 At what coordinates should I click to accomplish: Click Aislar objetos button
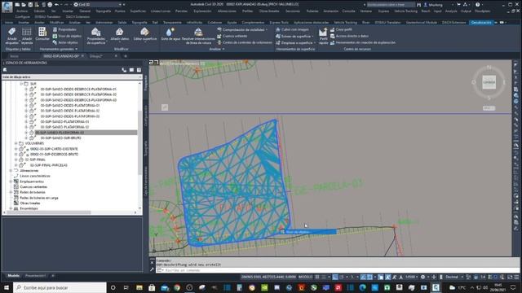[65, 42]
